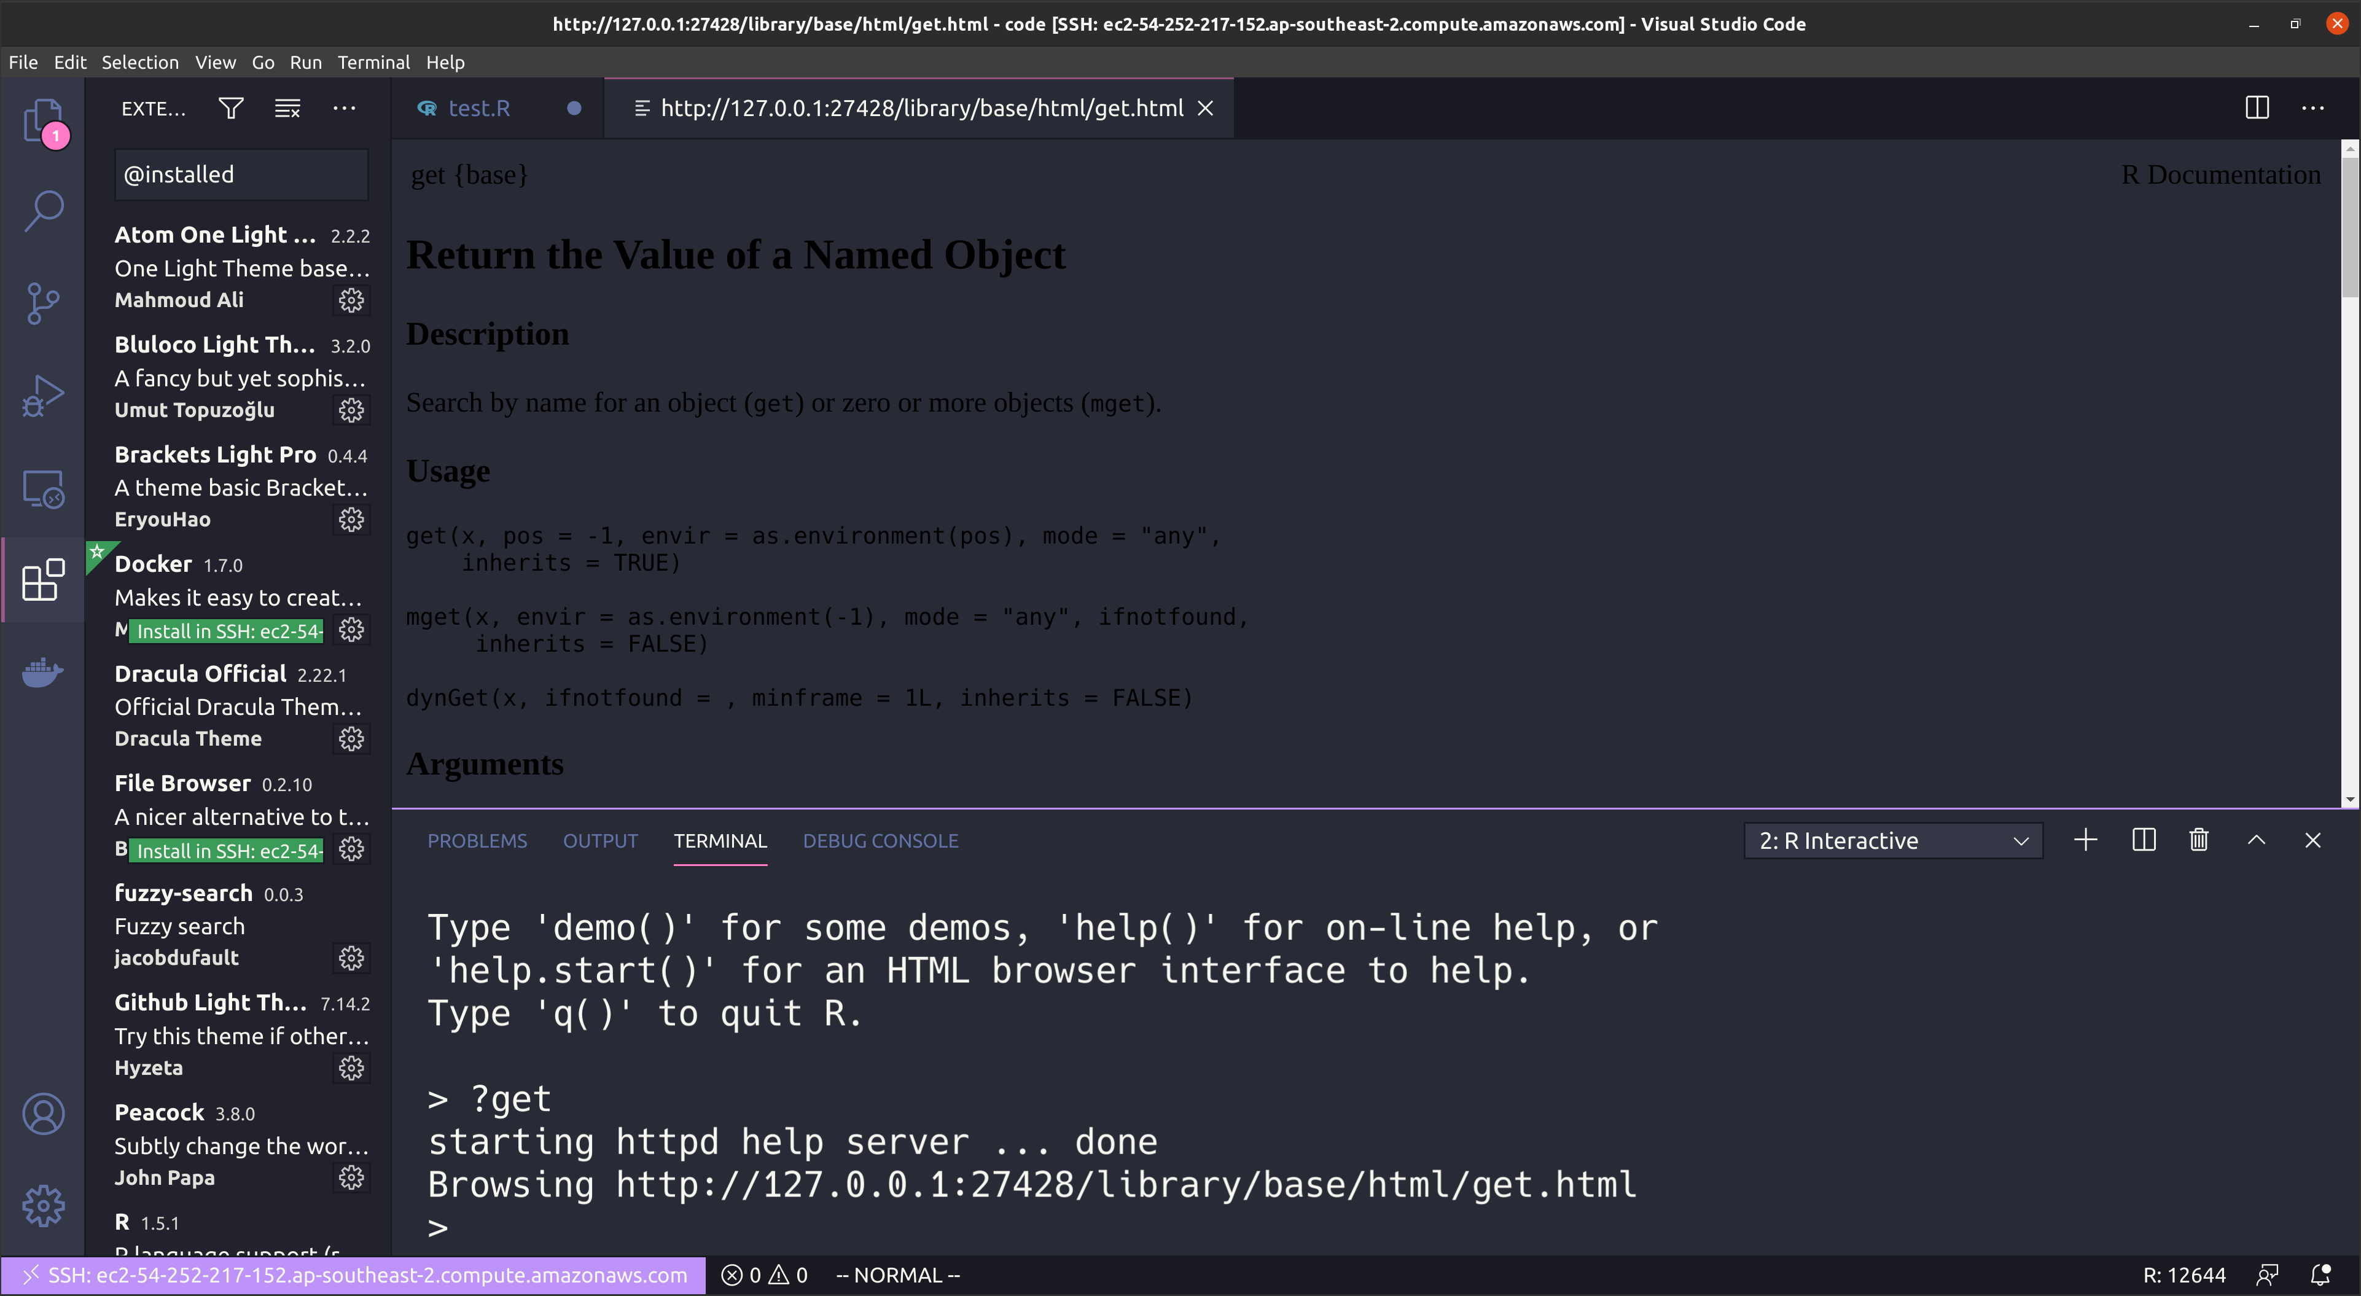
Task: Click the filter extensions funnel icon
Action: (231, 108)
